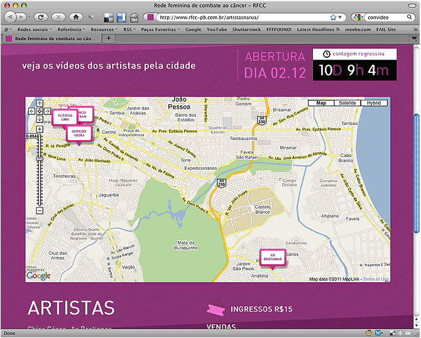Open the Google bookmark

(x=193, y=30)
